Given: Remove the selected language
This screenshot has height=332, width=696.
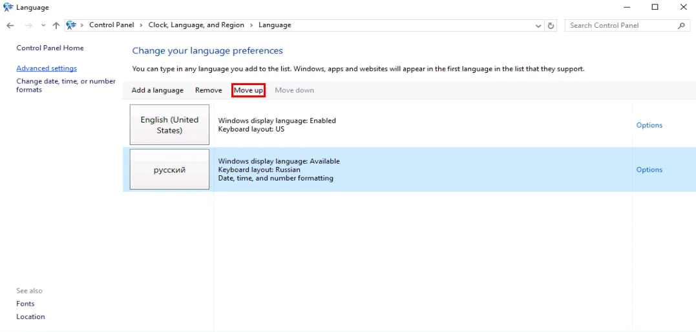Looking at the screenshot, I should [x=208, y=90].
